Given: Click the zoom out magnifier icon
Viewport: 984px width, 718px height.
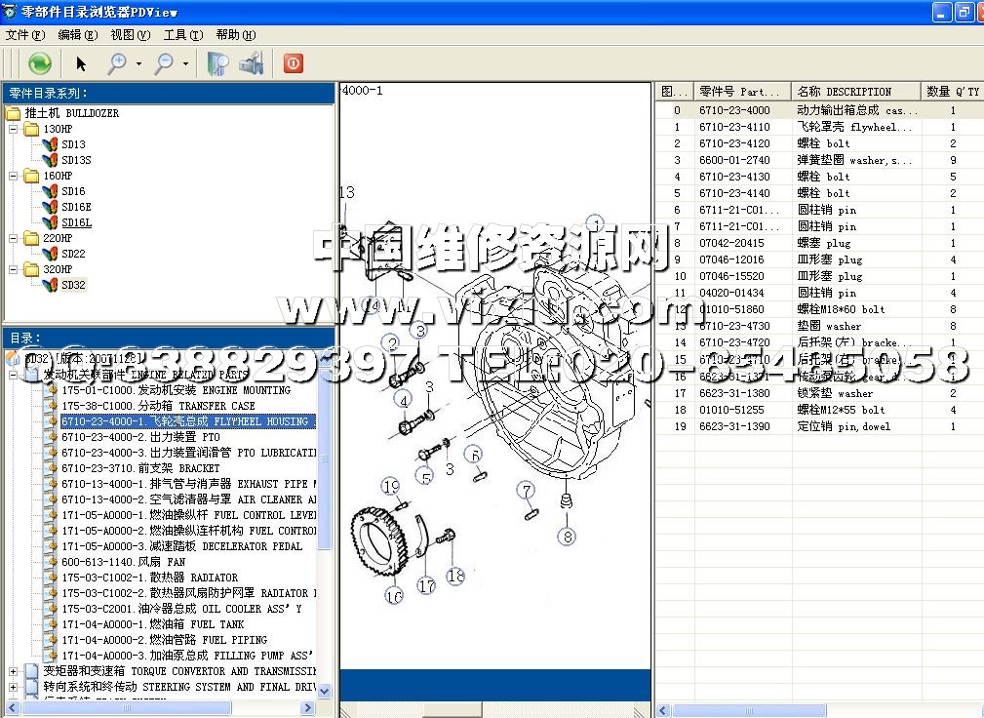Looking at the screenshot, I should pyautogui.click(x=164, y=63).
